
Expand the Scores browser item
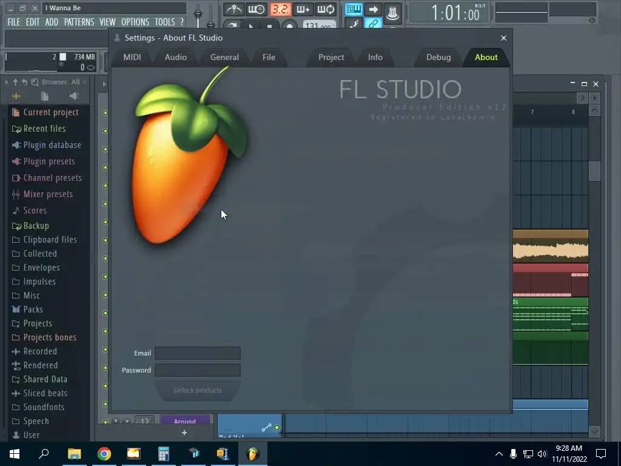29,211
